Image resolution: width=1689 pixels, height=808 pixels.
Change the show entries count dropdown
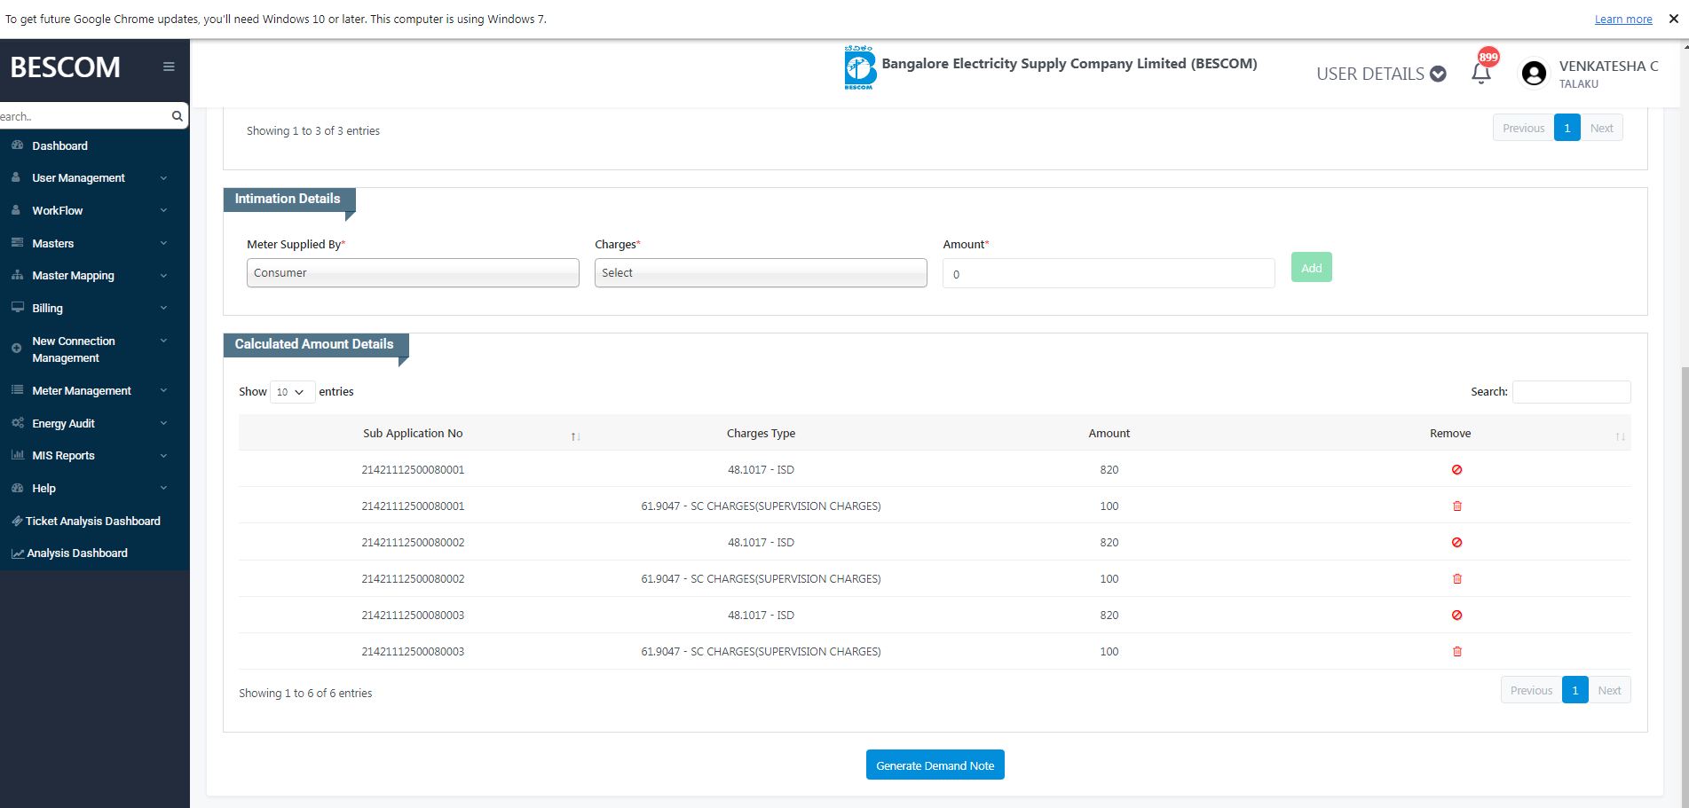point(291,392)
